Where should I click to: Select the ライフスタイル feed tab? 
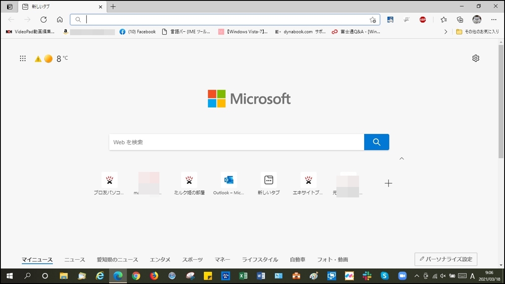(x=260, y=260)
